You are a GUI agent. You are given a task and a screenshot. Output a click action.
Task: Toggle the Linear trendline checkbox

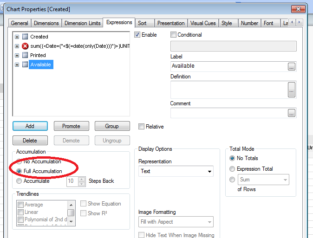click(x=20, y=212)
